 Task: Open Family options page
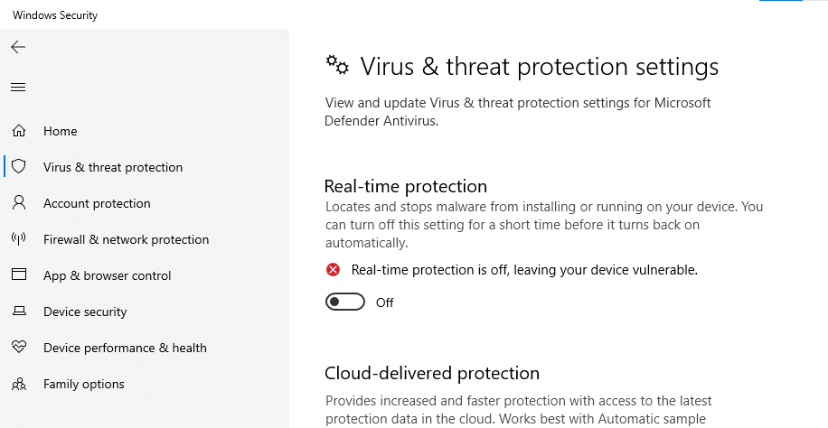click(x=84, y=384)
